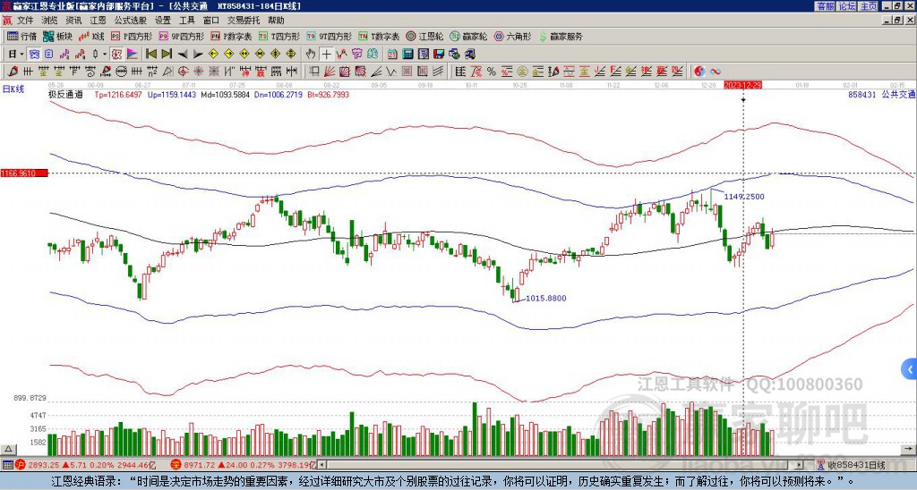Click the 收858431日线 status text
Screen dimensions: 917x490
(857, 465)
